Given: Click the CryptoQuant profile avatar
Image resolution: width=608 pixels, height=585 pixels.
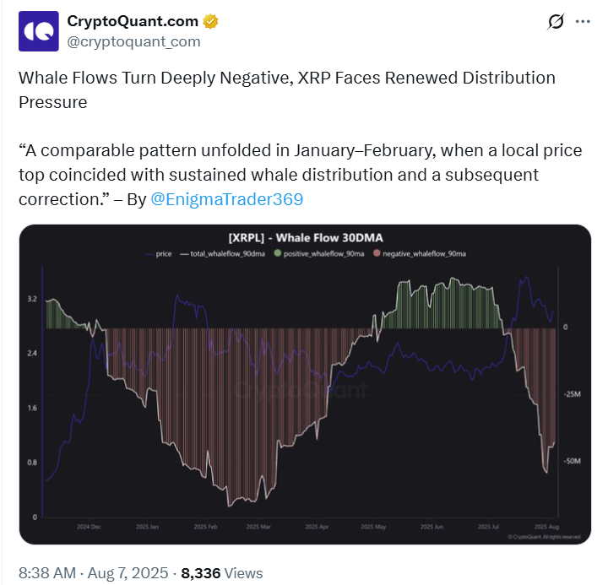Looking at the screenshot, I should click(x=38, y=31).
